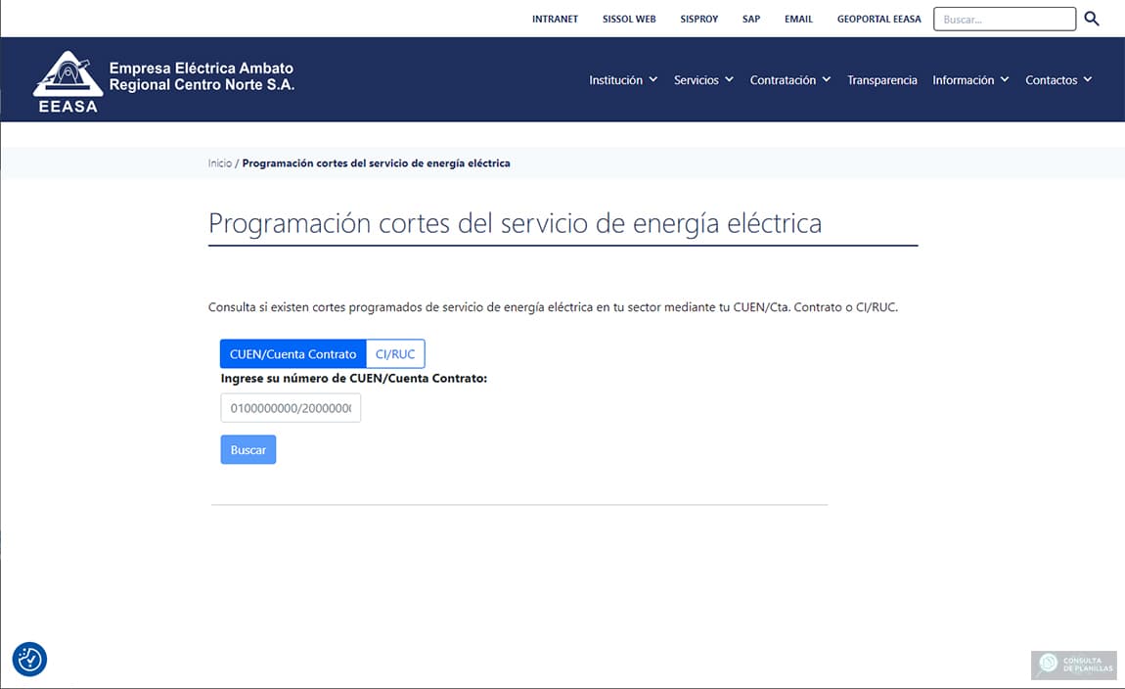1125x689 pixels.
Task: Focus the top Buscar search field
Action: click(x=1005, y=19)
